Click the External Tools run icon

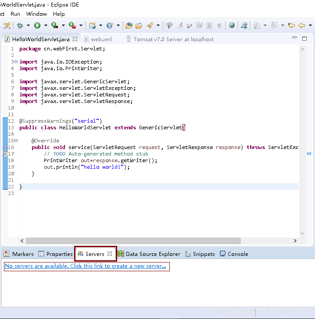(x=72, y=25)
